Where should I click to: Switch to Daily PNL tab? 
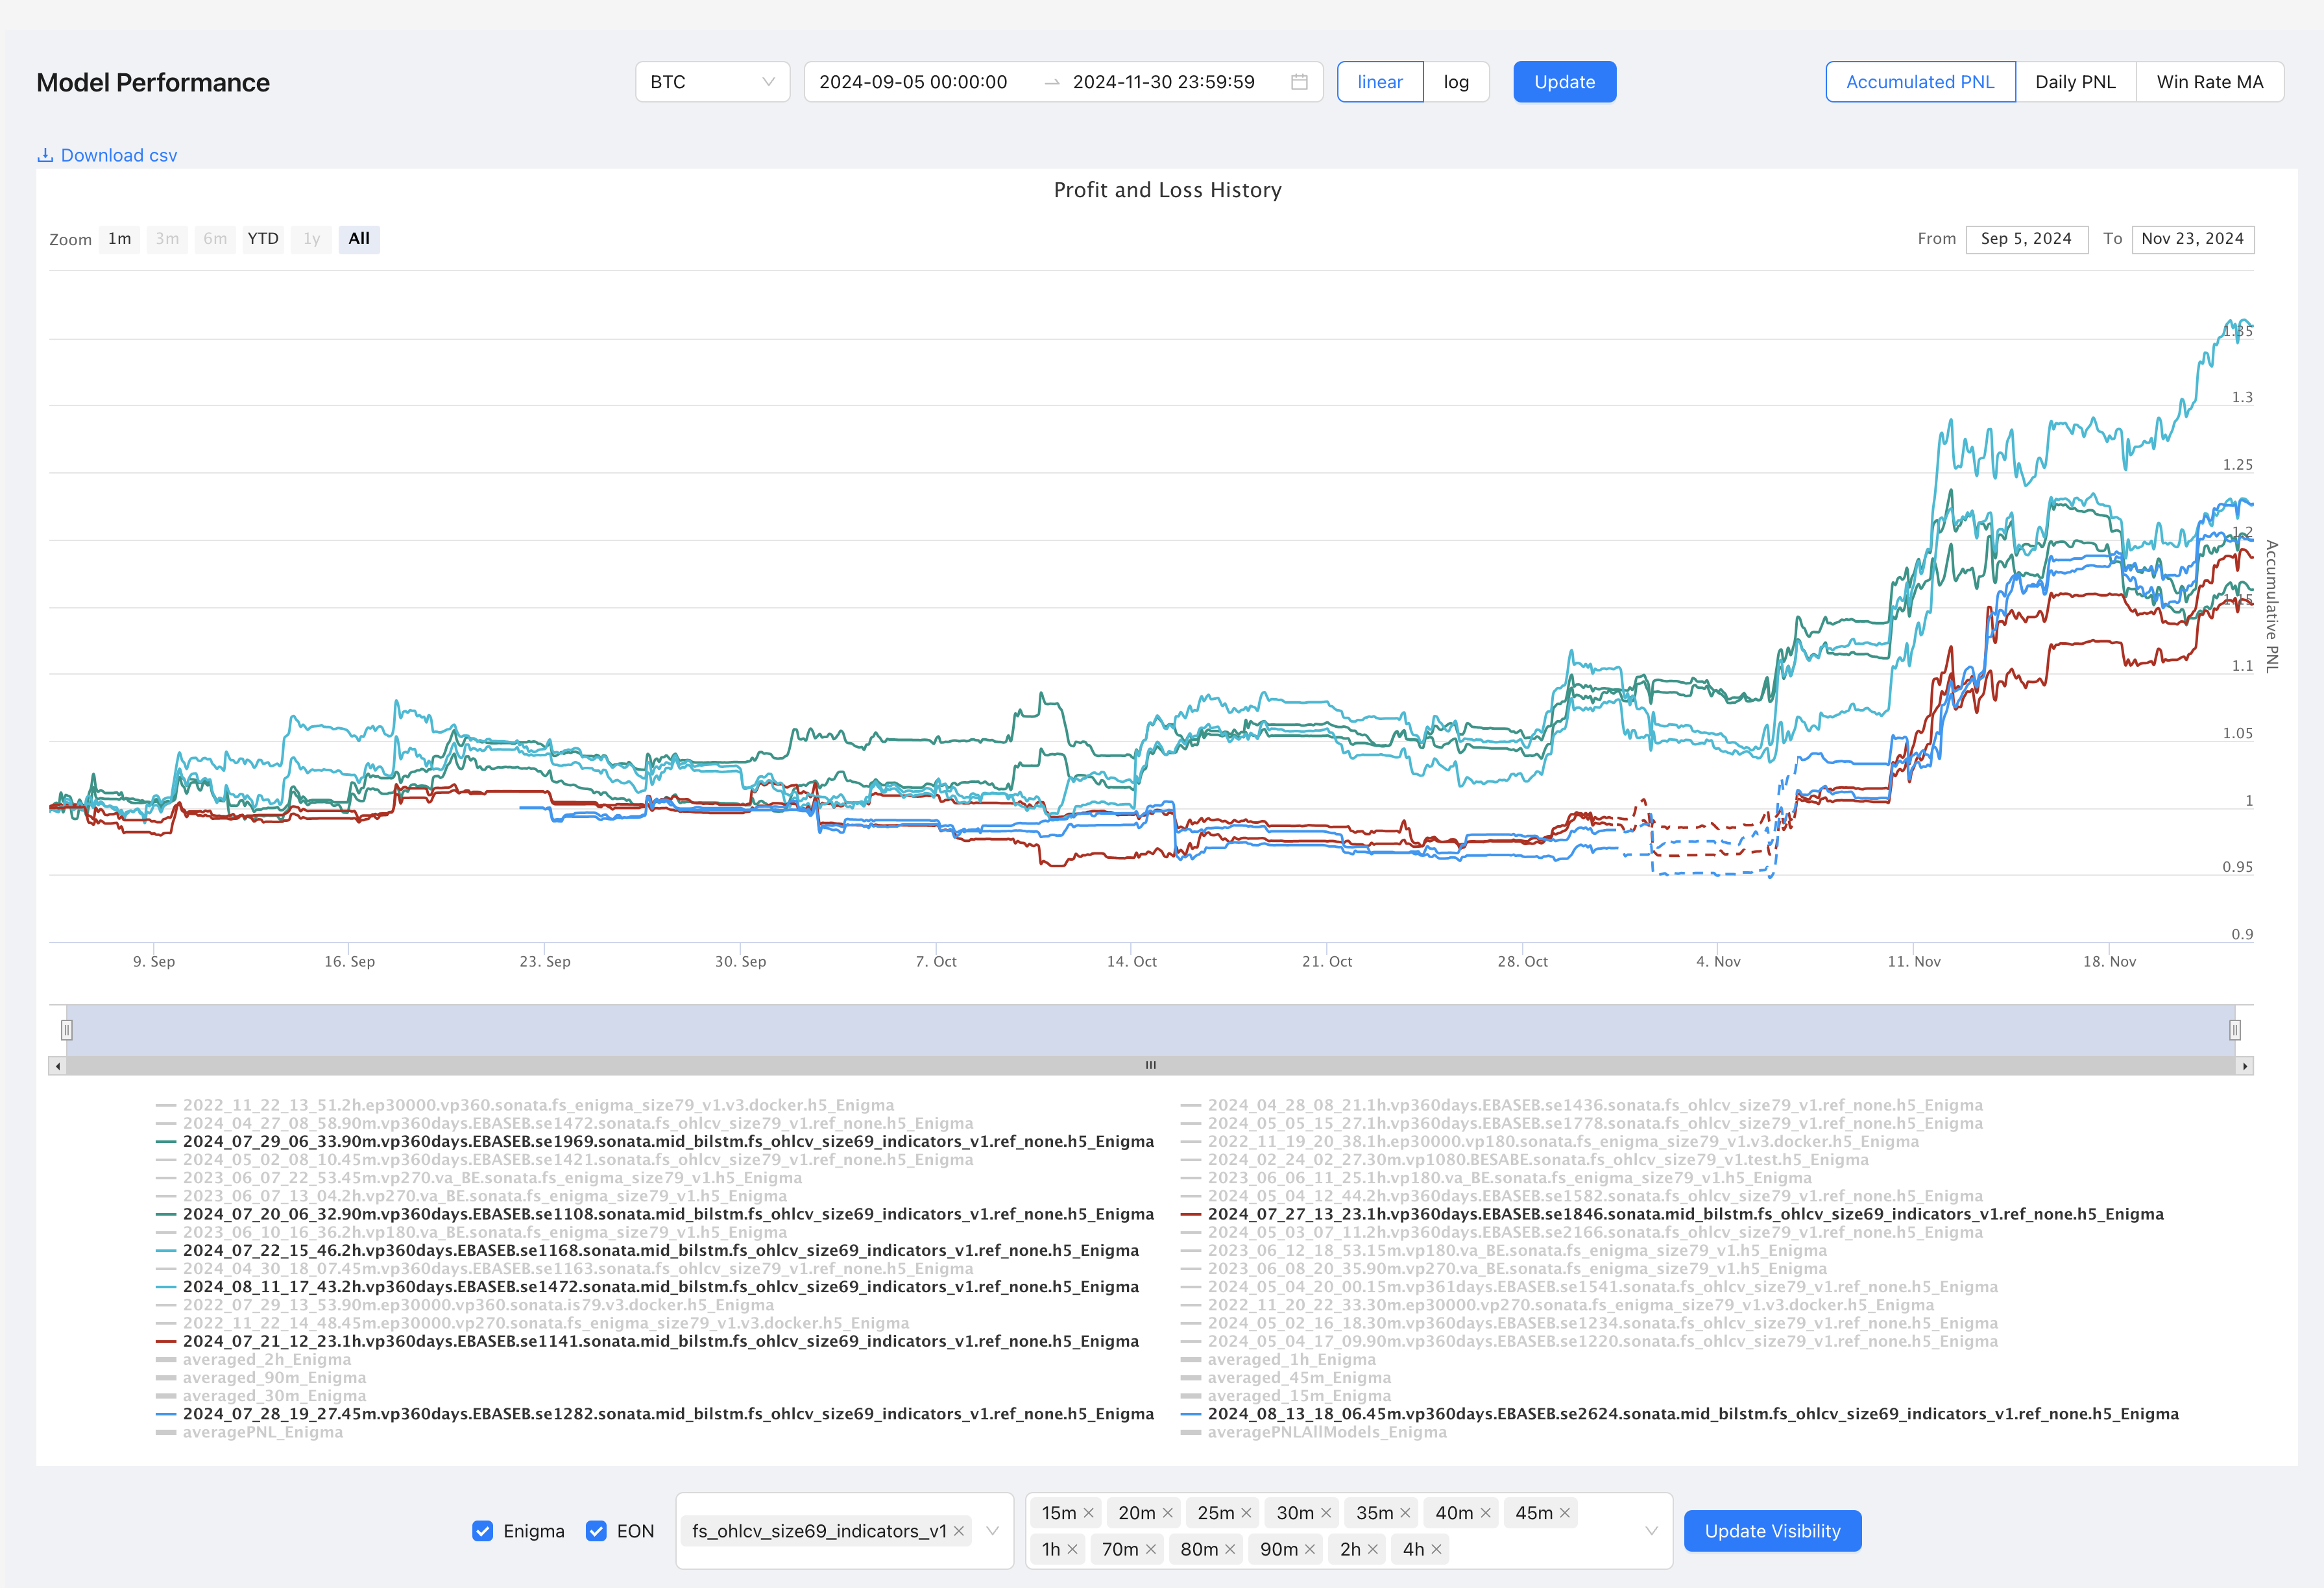click(x=2075, y=82)
